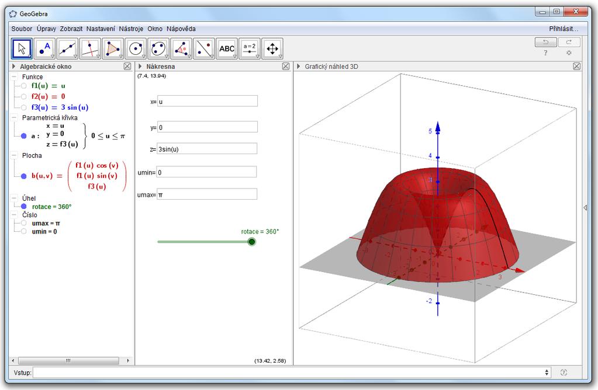The image size is (598, 390).
Task: Expand Nákresna style bar triangle
Action: [140, 67]
